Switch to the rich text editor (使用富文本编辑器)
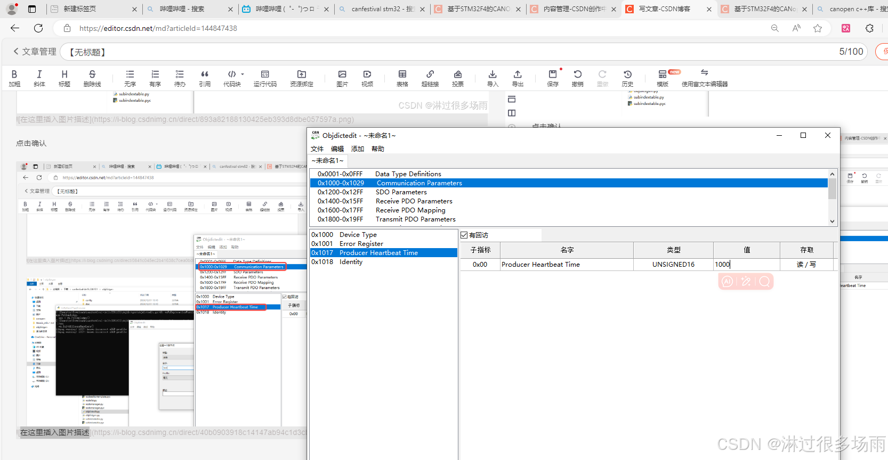The width and height of the screenshot is (888, 460). click(705, 78)
